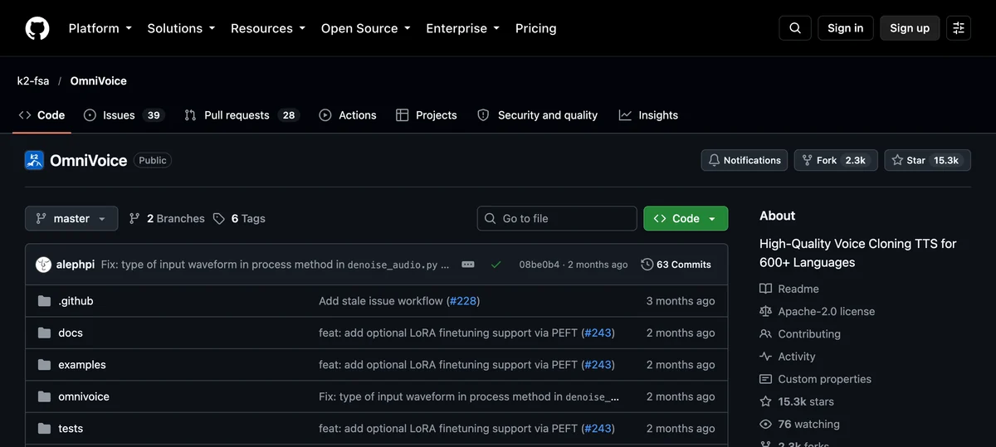Expand the commit message ellipsis icon
Image resolution: width=996 pixels, height=447 pixels.
(x=468, y=265)
